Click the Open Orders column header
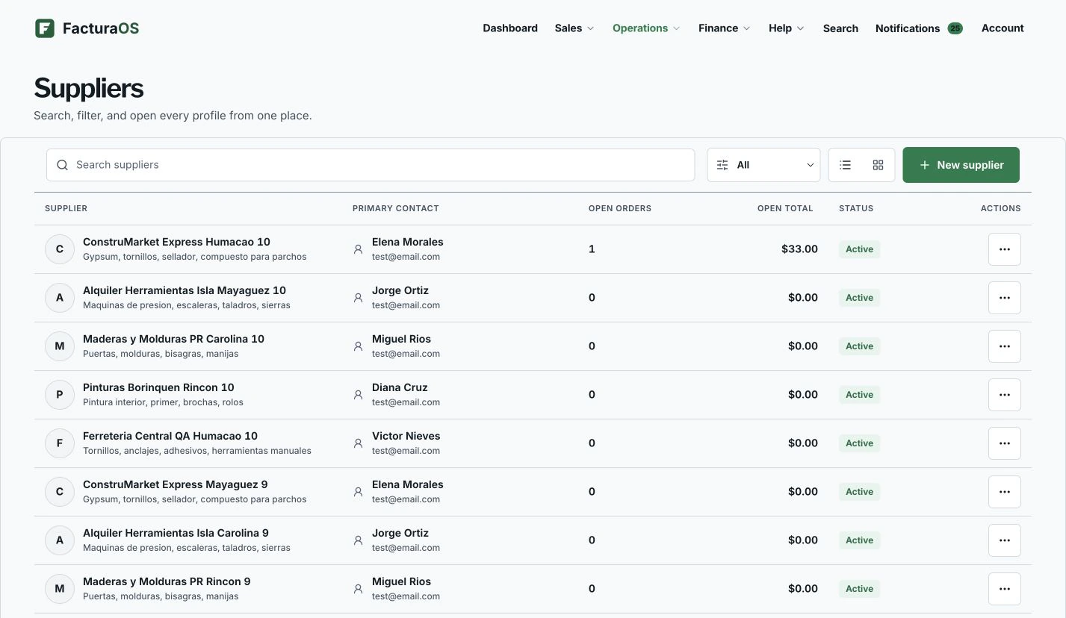Viewport: 1066px width, 618px height. coord(620,208)
